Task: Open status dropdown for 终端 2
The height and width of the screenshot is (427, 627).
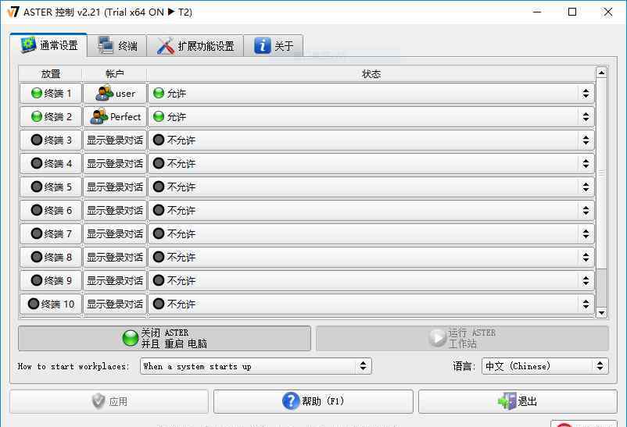Action: point(371,116)
